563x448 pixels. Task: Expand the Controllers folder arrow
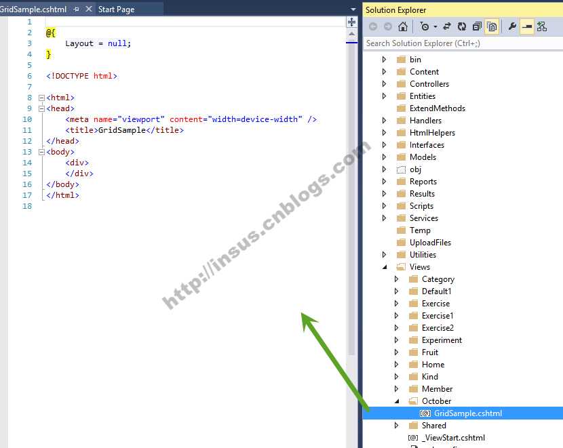384,84
